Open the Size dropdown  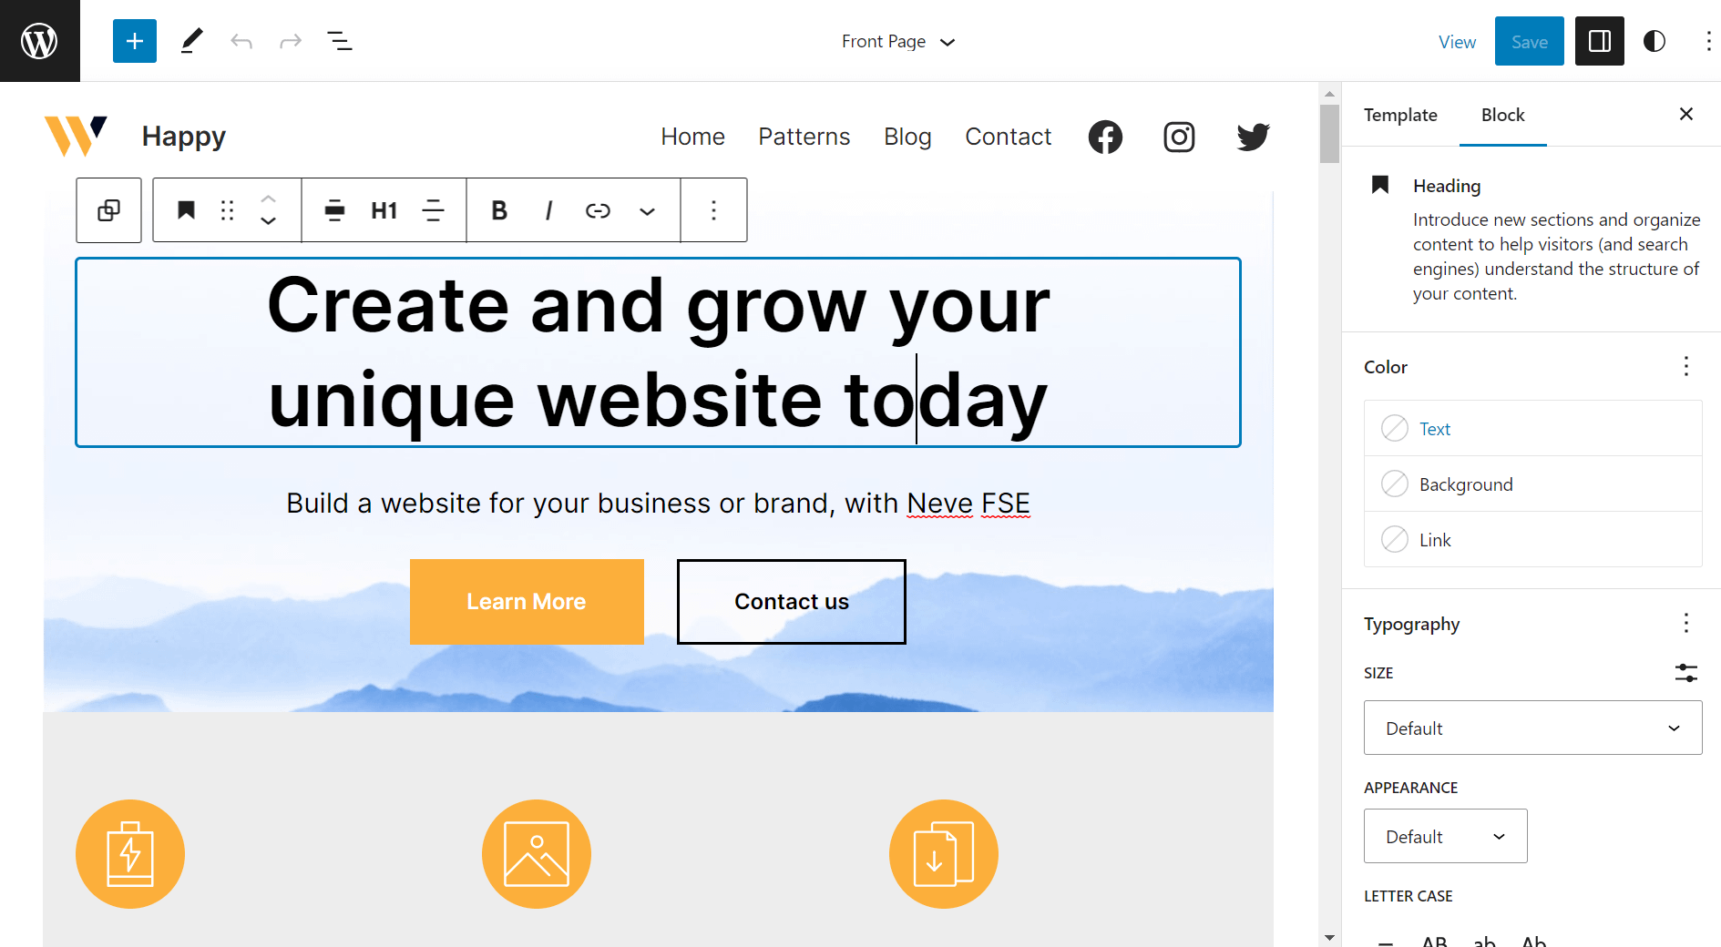[1532, 728]
